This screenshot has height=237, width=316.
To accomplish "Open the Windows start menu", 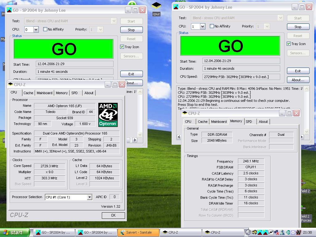I will pyautogui.click(x=15, y=232).
